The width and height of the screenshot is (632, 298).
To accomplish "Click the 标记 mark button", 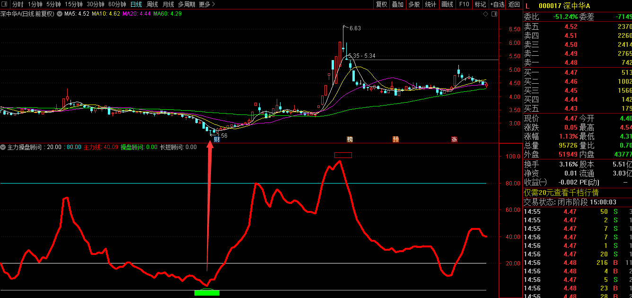I will pyautogui.click(x=480, y=4).
